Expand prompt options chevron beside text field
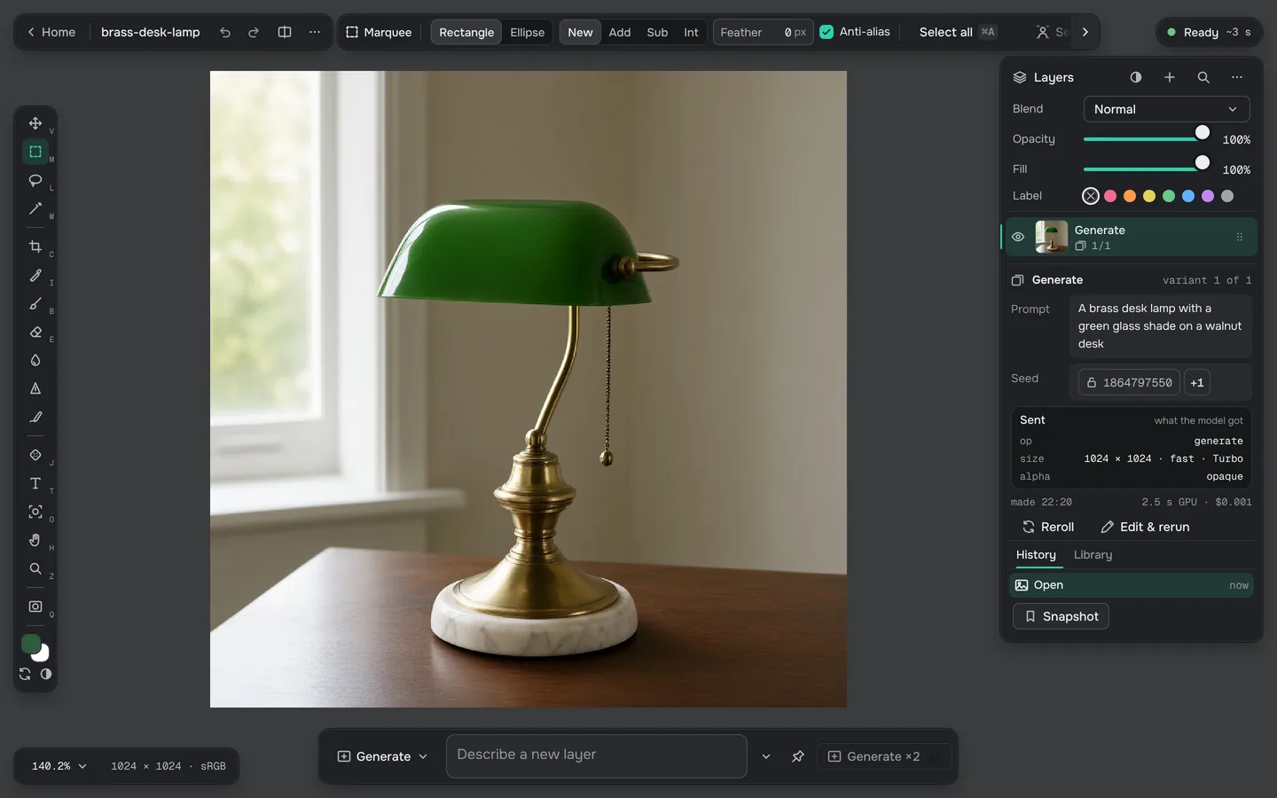The width and height of the screenshot is (1277, 798). pos(766,756)
